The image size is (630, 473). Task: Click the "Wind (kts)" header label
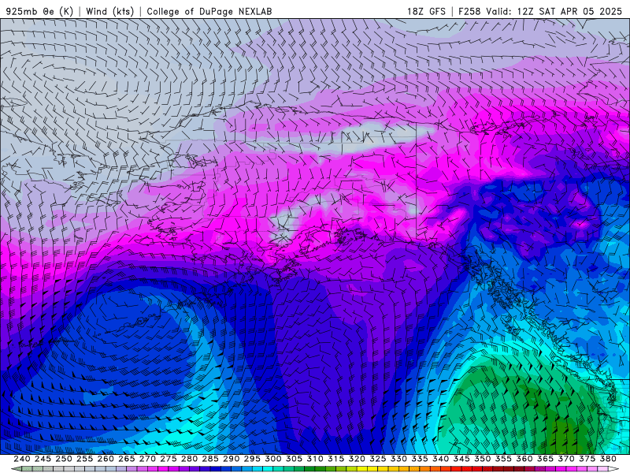tap(109, 11)
